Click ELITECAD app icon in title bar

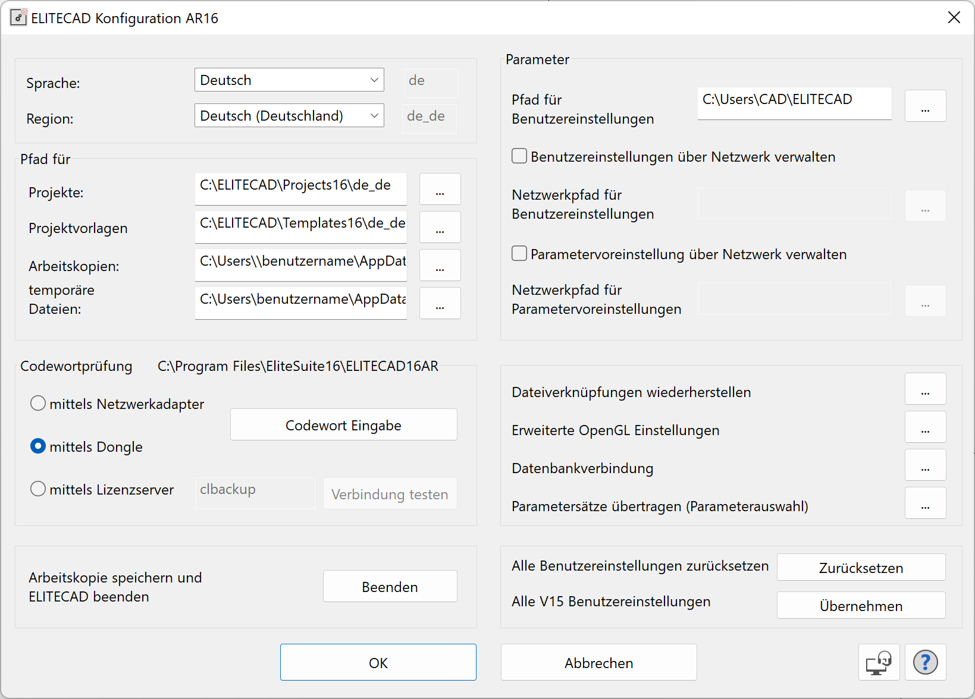18,17
